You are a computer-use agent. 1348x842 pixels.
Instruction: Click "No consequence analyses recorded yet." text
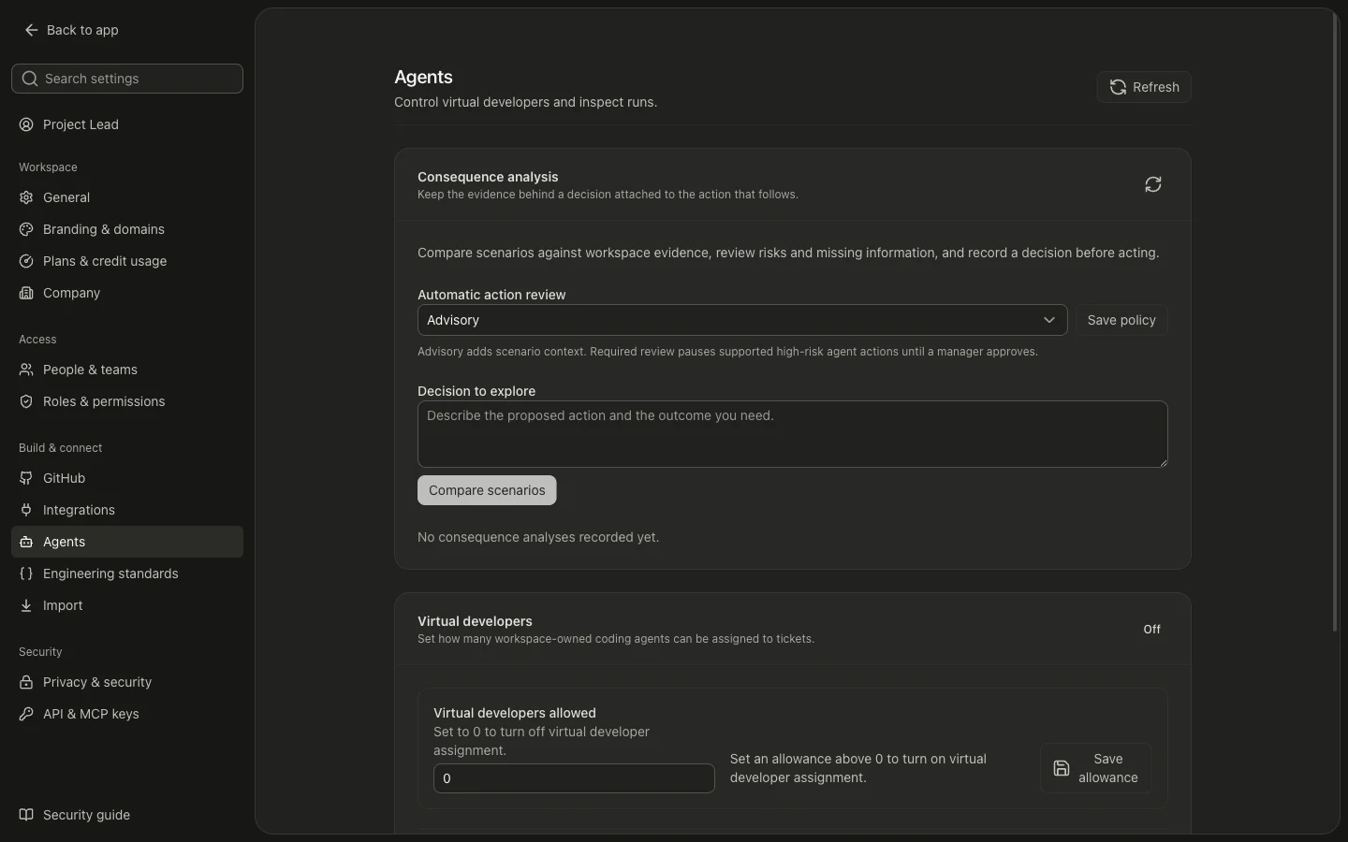pyautogui.click(x=538, y=537)
